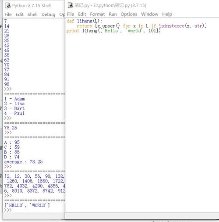Open the Shell window's Edit menu

pos(19,14)
